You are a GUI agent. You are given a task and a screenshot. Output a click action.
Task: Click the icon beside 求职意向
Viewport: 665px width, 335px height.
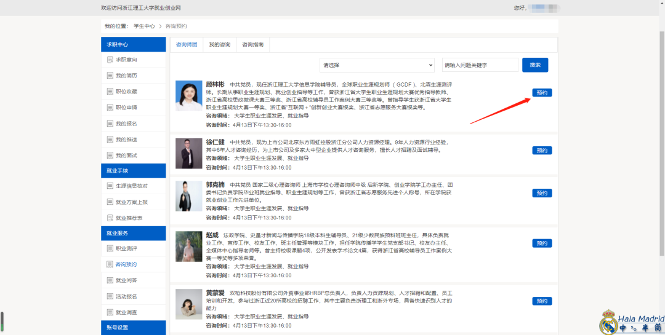(109, 60)
